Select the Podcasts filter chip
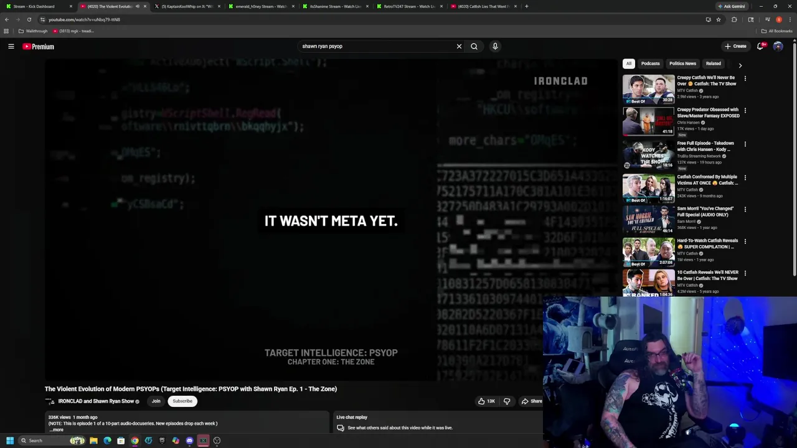Screen dimensions: 797x448 [x=650, y=63]
